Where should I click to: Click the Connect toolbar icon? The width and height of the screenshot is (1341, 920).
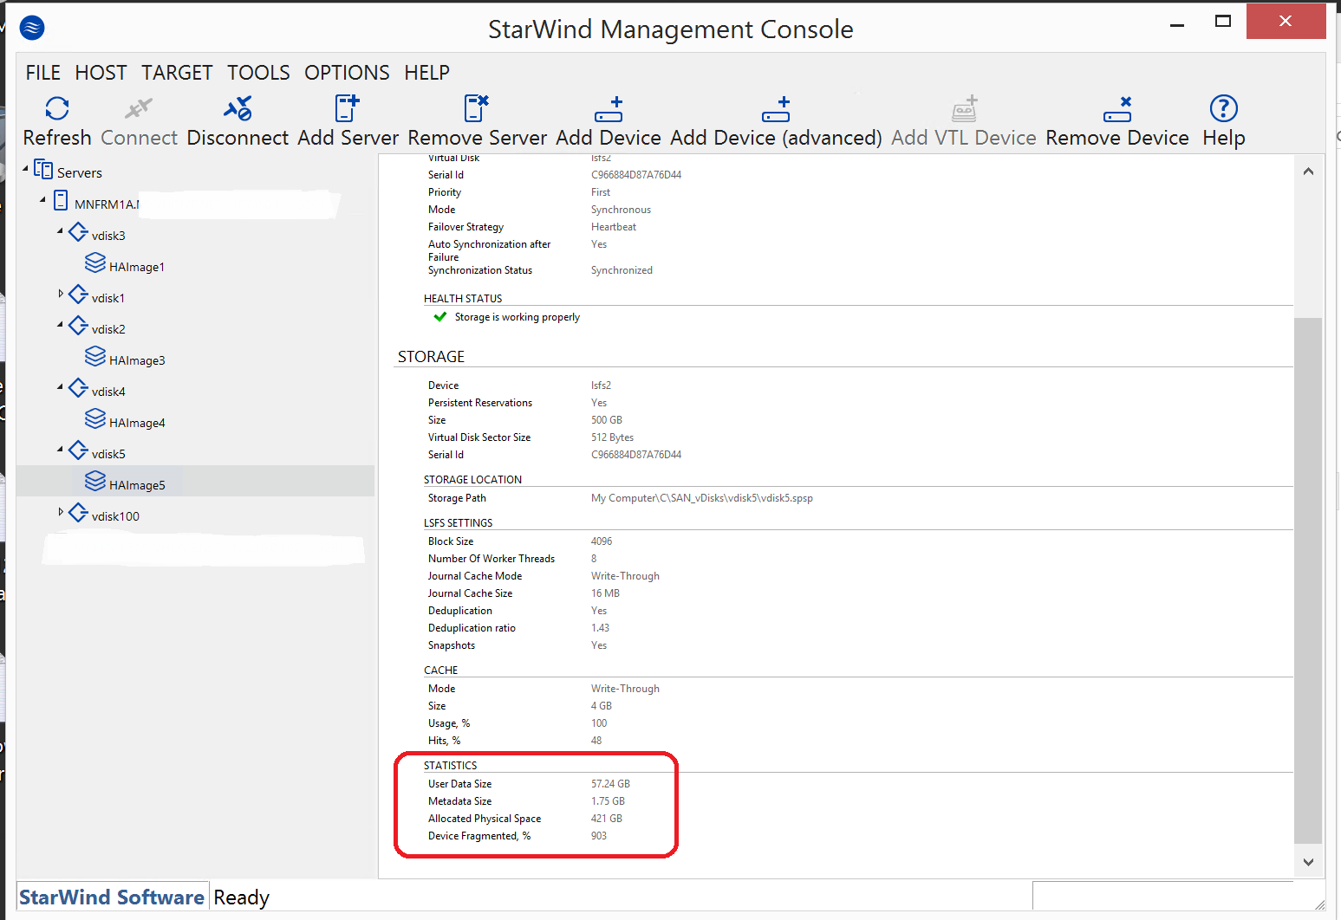(x=139, y=108)
